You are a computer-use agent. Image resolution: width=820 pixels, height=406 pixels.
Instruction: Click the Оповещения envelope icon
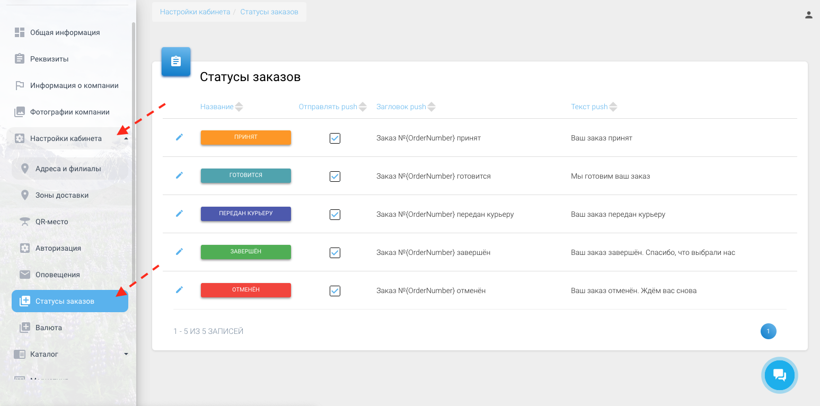click(24, 275)
